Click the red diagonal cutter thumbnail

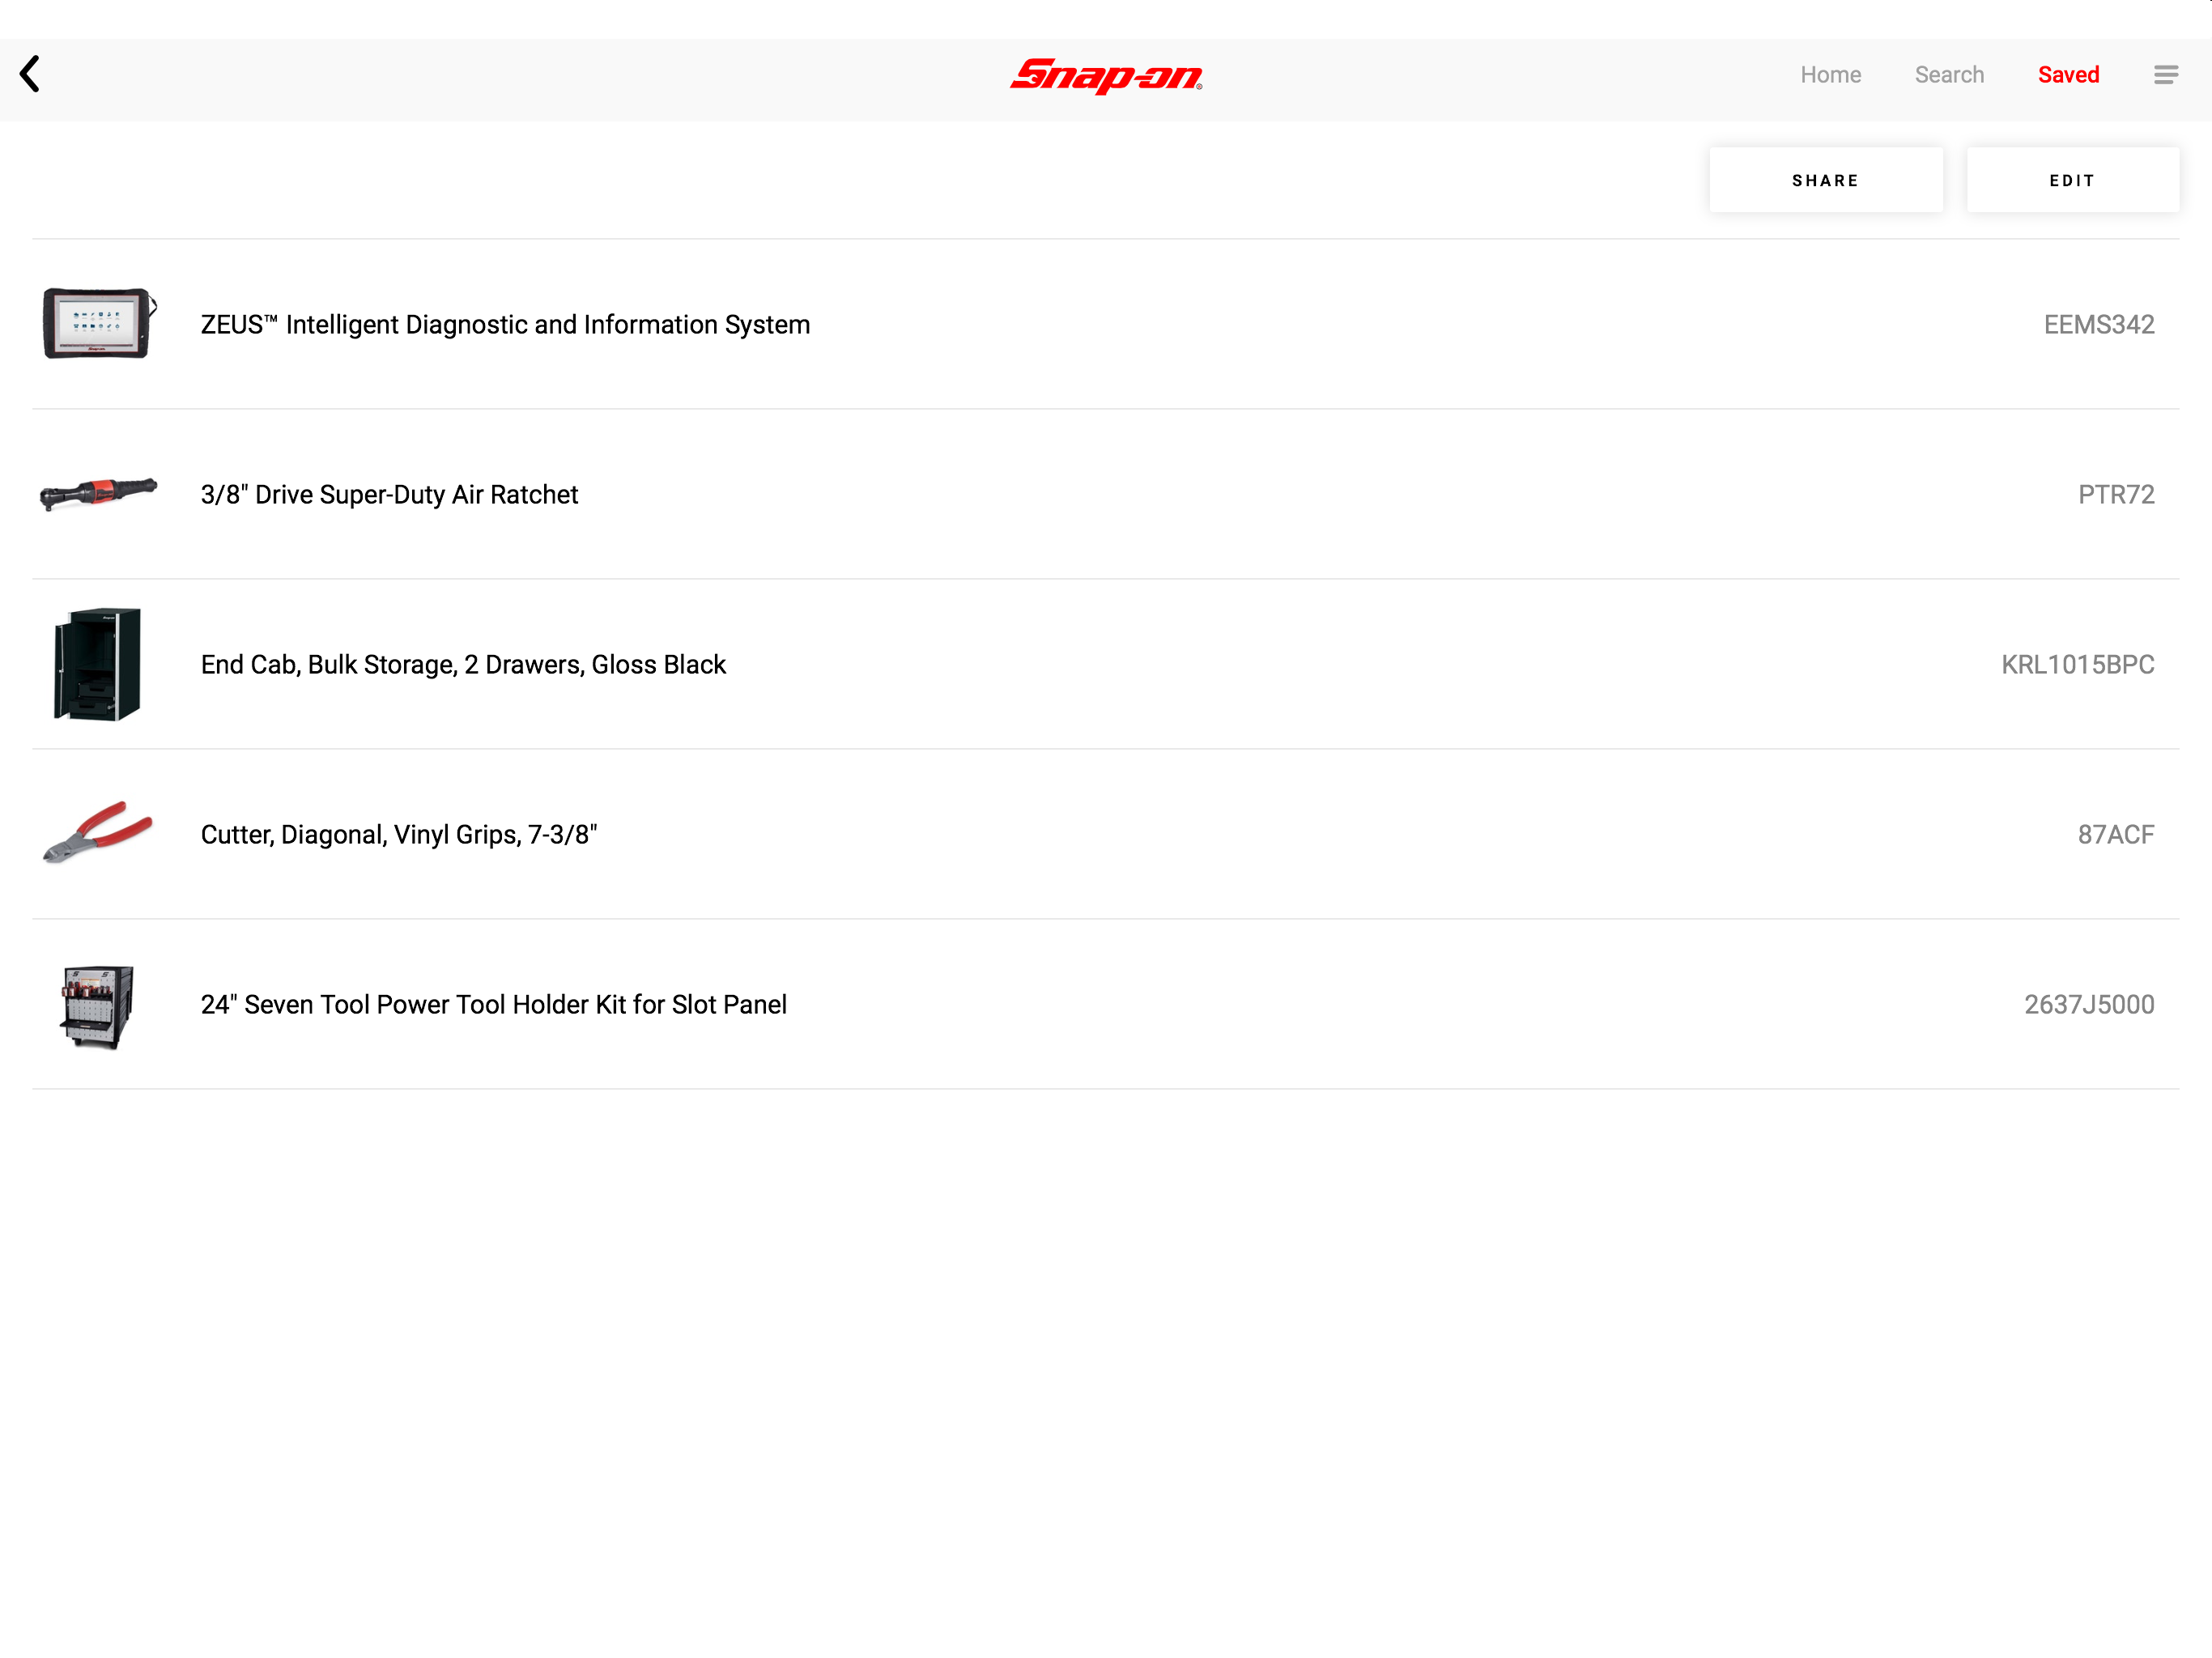click(98, 833)
